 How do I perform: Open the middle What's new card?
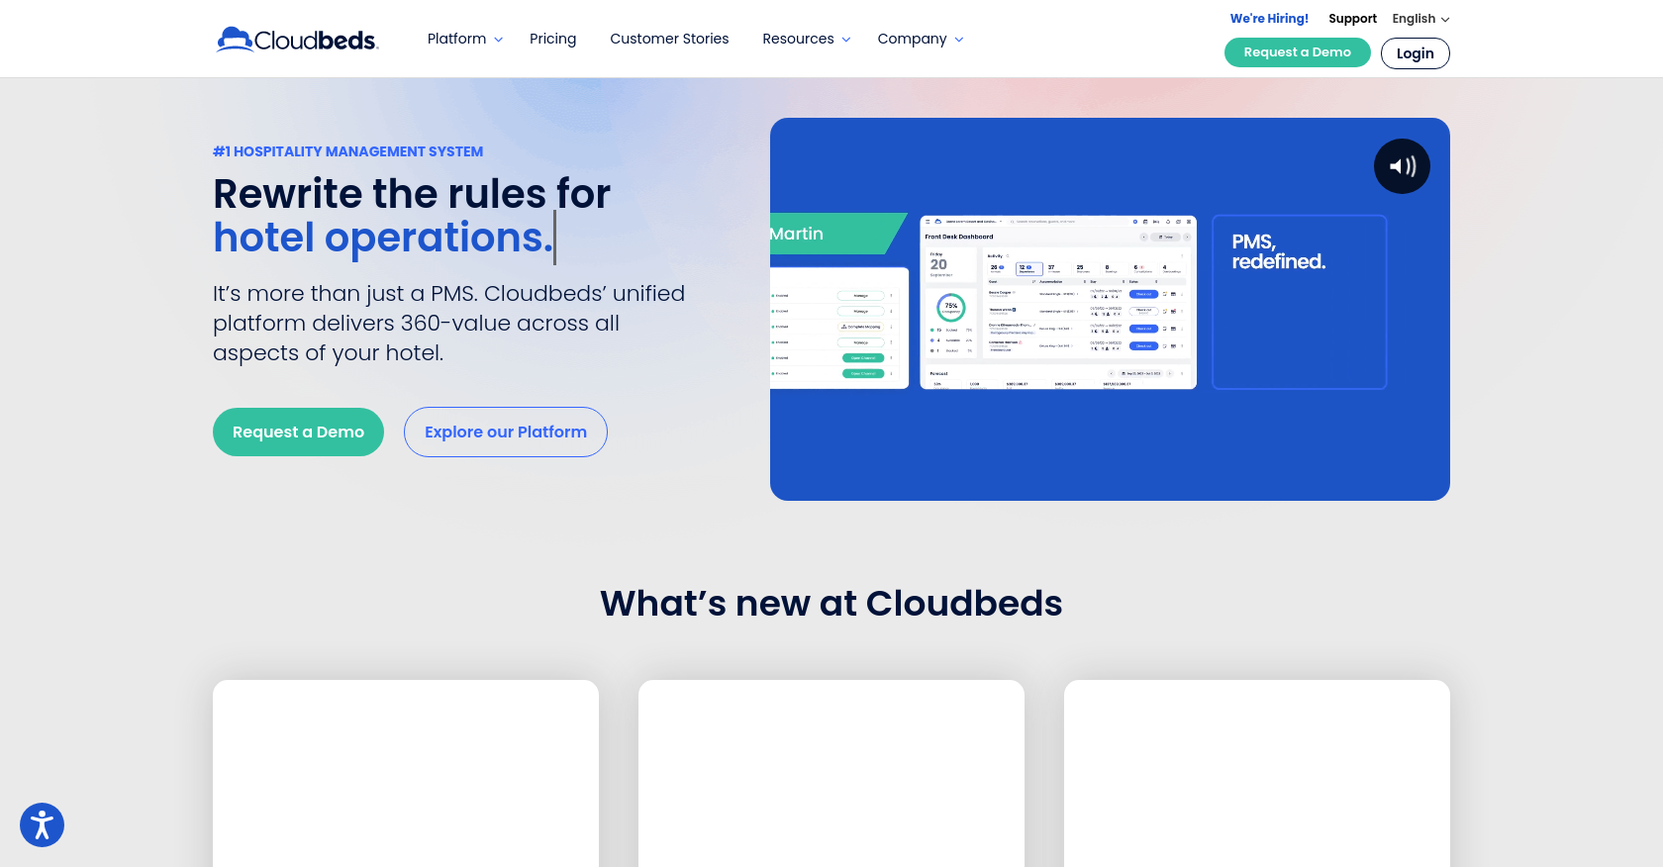[831, 773]
